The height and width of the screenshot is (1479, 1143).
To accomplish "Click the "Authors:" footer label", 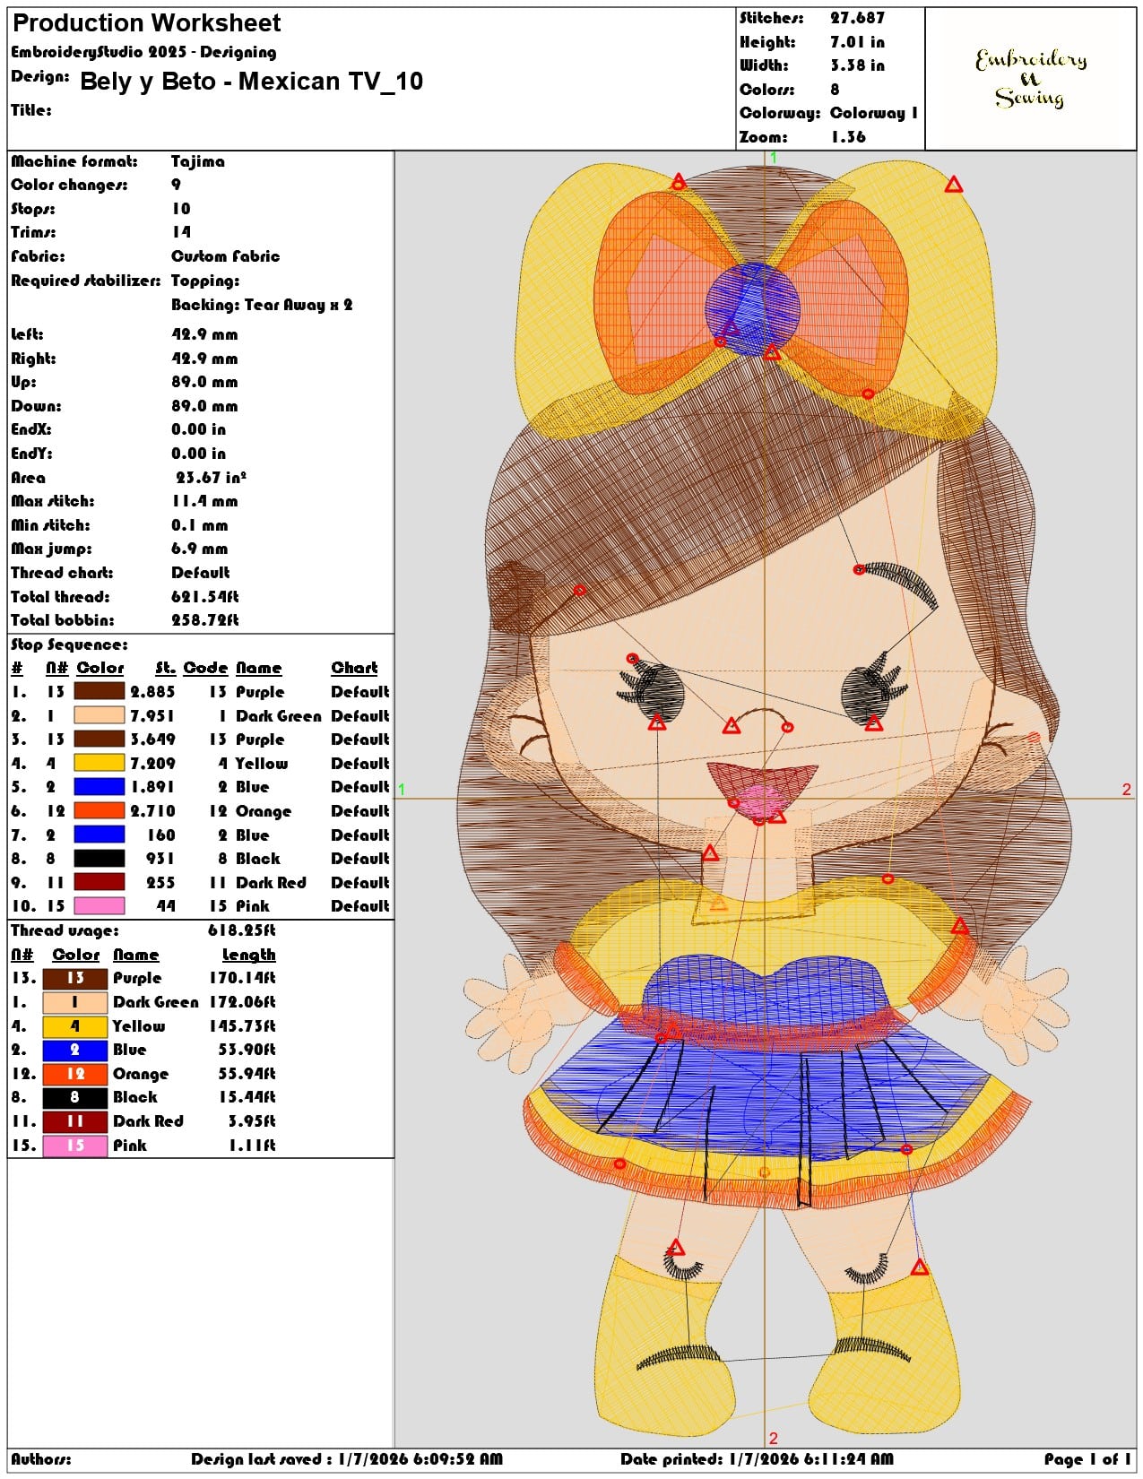I will tap(41, 1459).
